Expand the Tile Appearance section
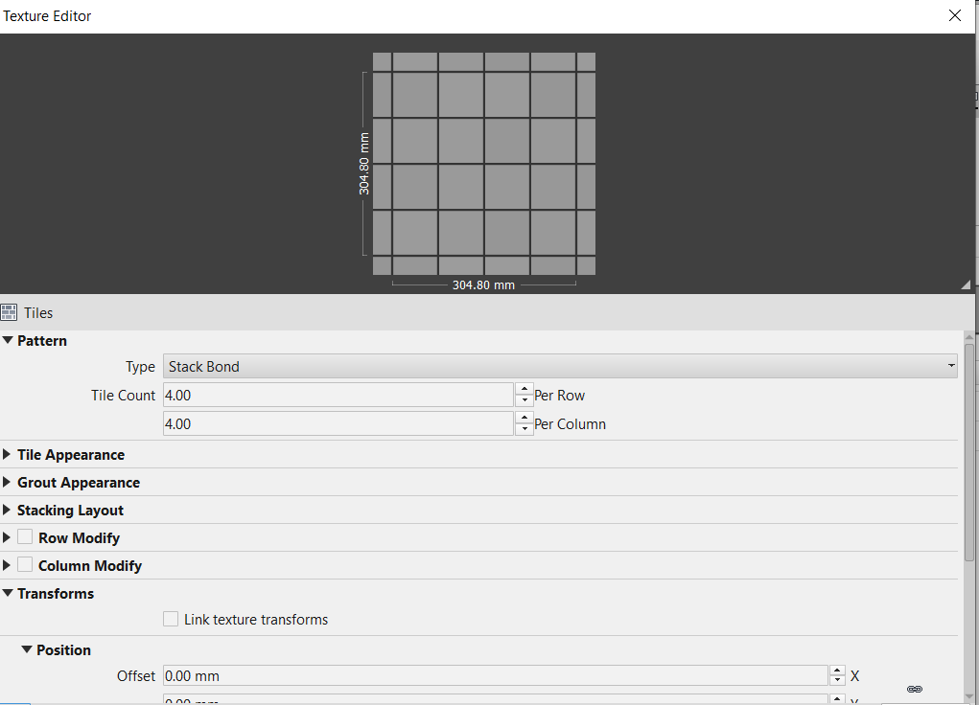The width and height of the screenshot is (979, 705). [7, 454]
